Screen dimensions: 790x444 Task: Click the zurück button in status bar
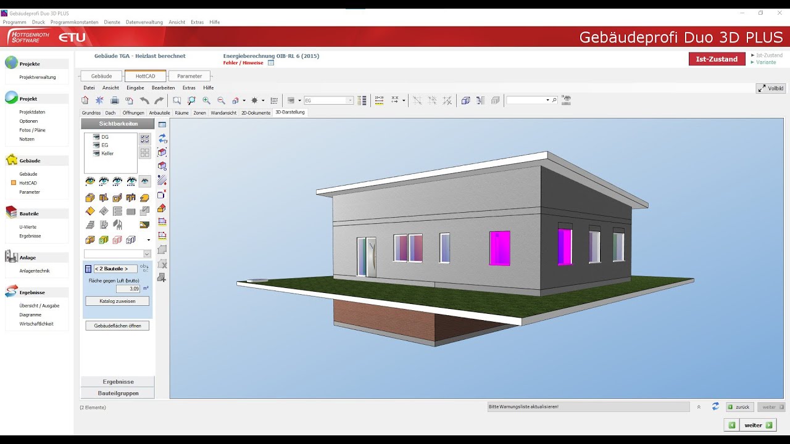point(739,407)
